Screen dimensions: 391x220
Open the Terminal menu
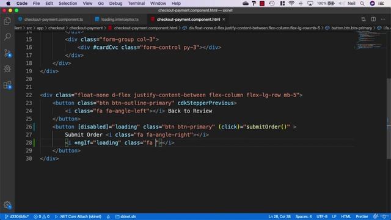[136, 3]
